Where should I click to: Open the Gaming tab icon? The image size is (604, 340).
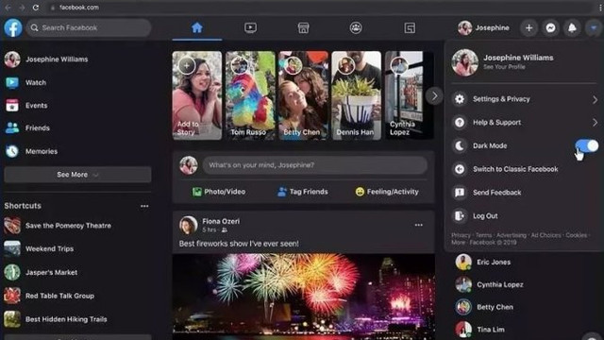410,27
